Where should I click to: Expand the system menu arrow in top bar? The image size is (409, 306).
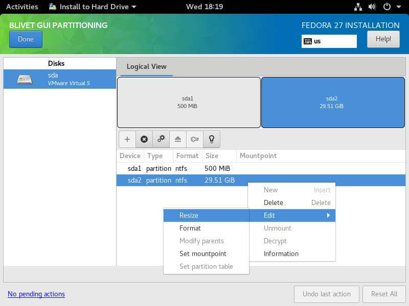click(399, 7)
